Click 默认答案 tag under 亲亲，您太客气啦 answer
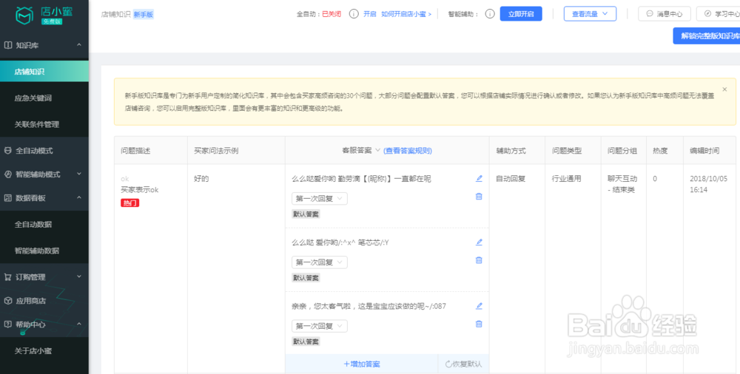Viewport: 740px width, 374px height. [306, 341]
